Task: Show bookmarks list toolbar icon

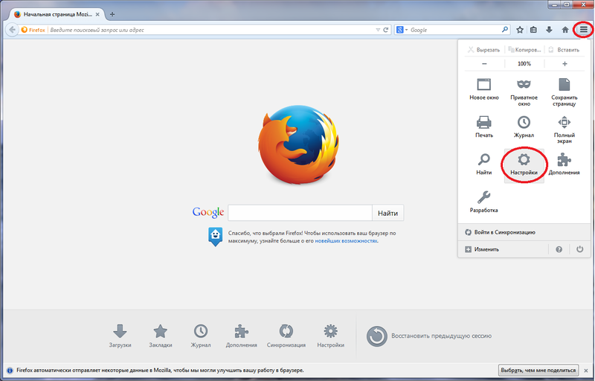Action: [x=533, y=30]
